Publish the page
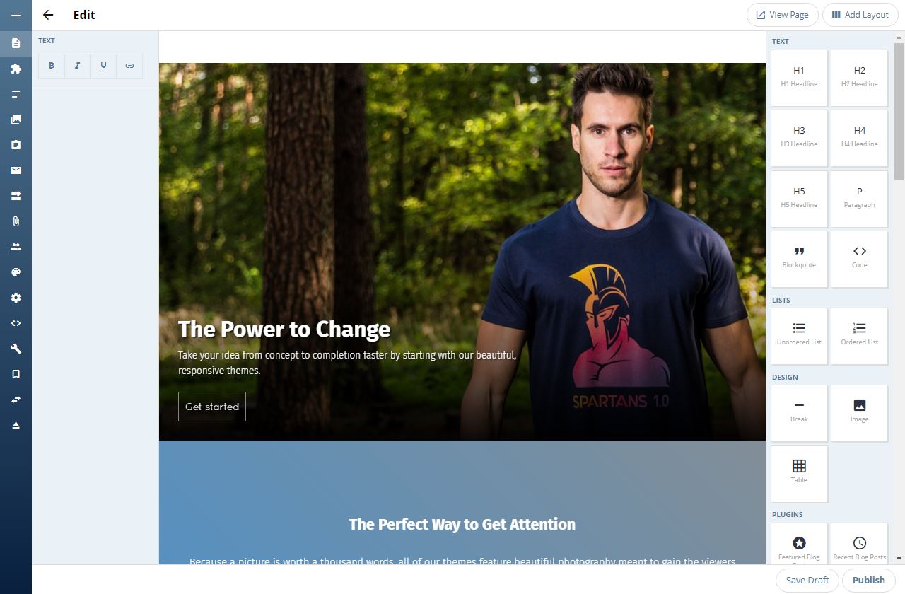The width and height of the screenshot is (905, 594). pyautogui.click(x=869, y=580)
